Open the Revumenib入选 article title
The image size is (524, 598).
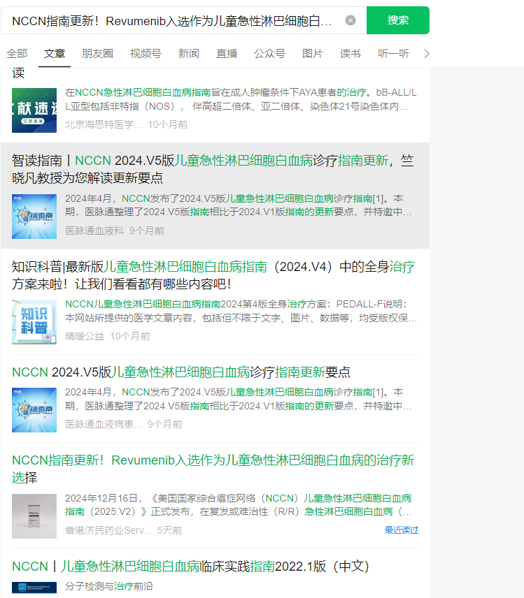pyautogui.click(x=213, y=469)
